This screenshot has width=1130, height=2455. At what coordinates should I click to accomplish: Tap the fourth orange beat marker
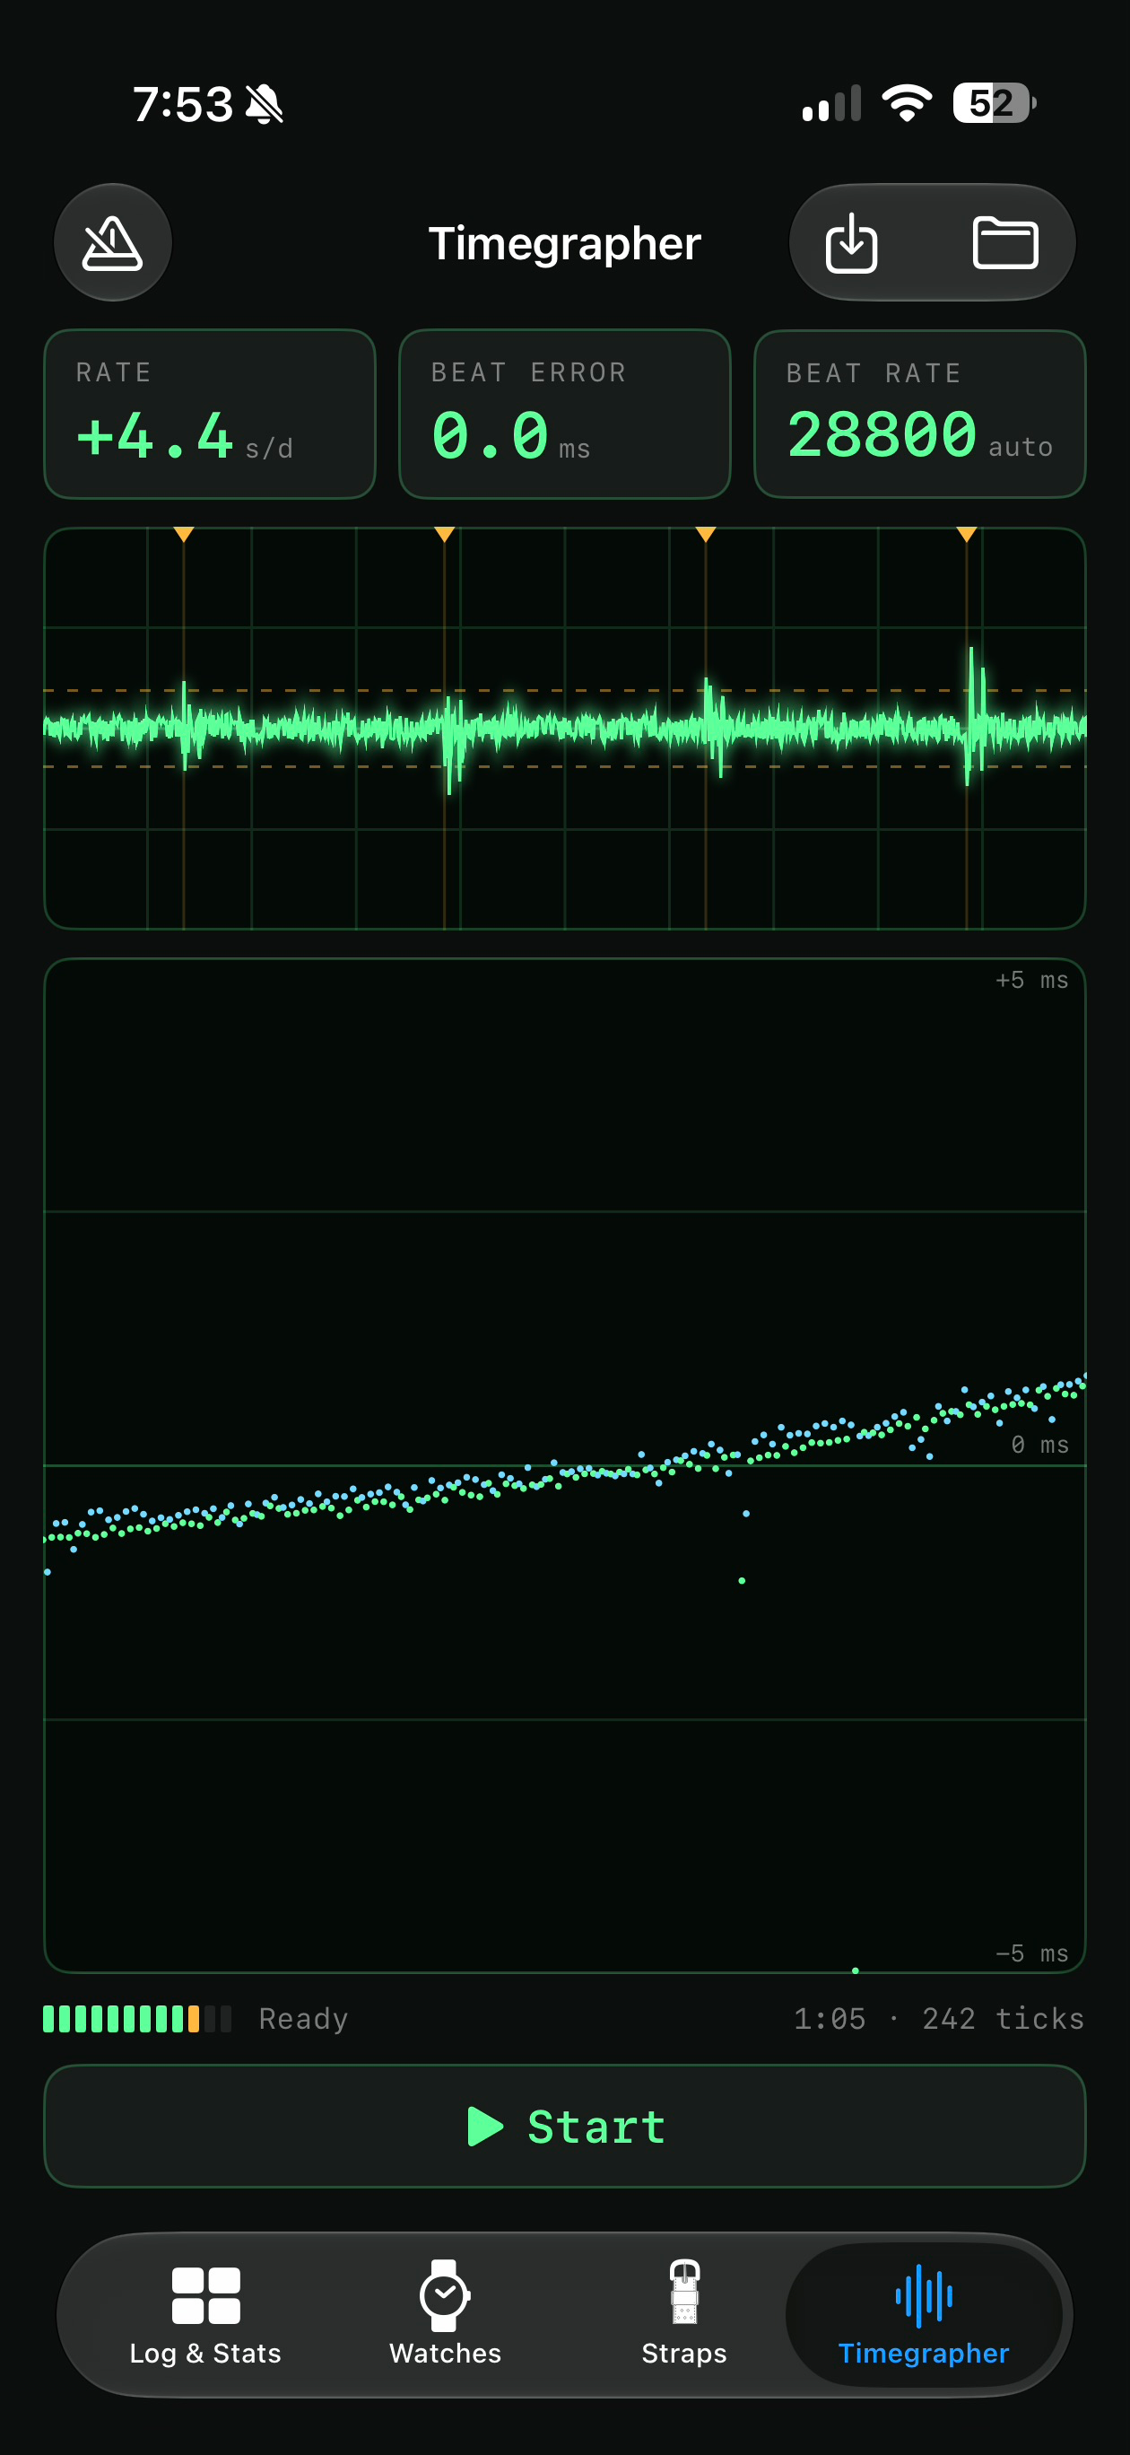pyautogui.click(x=966, y=535)
